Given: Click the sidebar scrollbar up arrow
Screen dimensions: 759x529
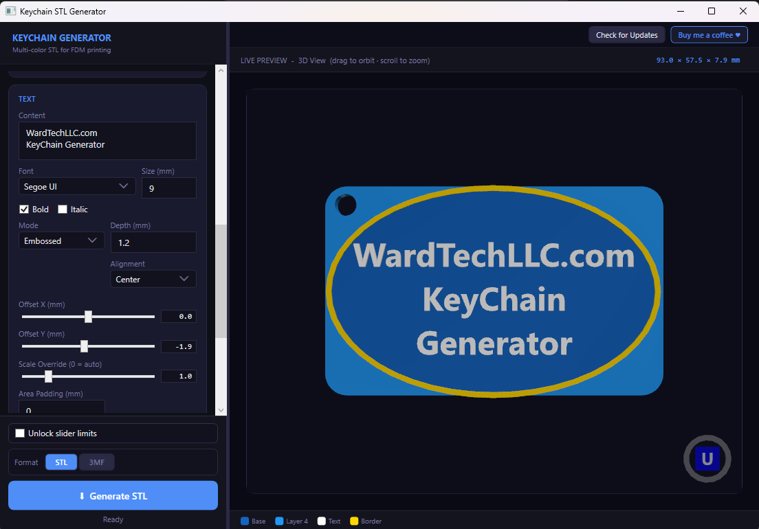Looking at the screenshot, I should click(221, 70).
